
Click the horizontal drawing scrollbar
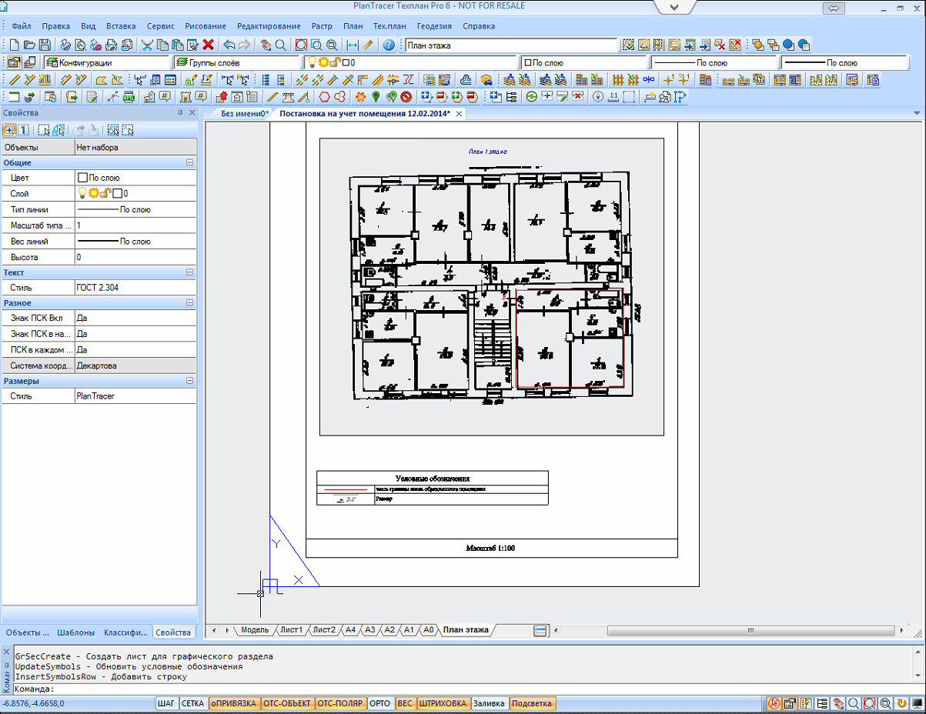[752, 630]
